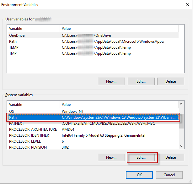Select the PATHEXT system variable row
The image size is (193, 186).
(94, 123)
